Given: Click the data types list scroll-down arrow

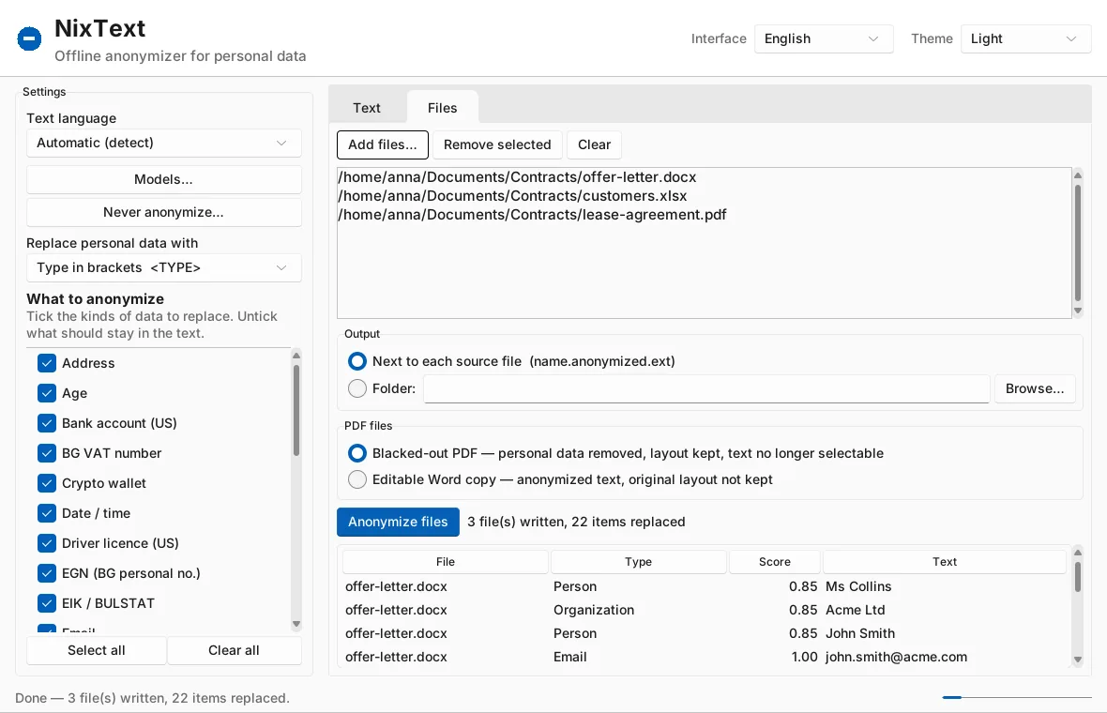Looking at the screenshot, I should point(296,624).
